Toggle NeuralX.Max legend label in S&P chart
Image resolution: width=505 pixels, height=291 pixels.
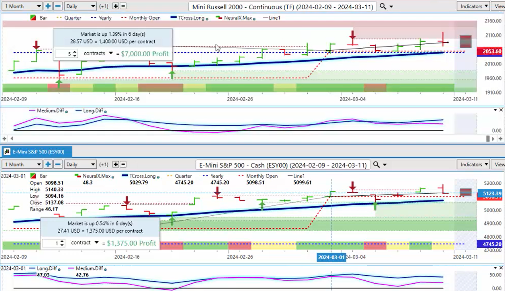coord(96,176)
